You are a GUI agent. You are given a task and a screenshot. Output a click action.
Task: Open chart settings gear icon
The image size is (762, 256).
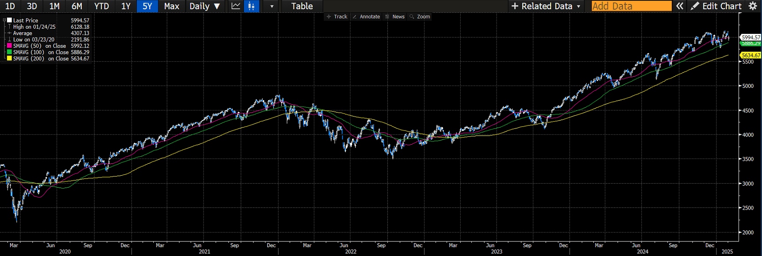tap(753, 6)
